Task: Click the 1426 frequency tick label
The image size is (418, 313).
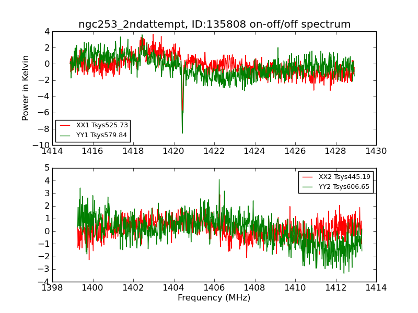Action: tap(295, 151)
